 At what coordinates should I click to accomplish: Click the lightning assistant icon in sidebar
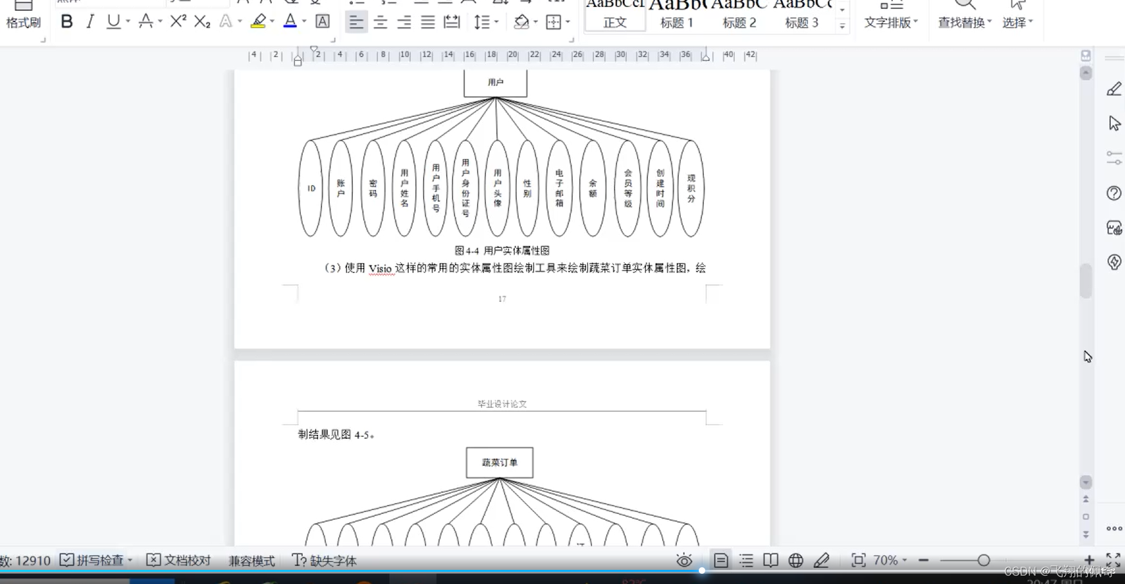click(1114, 261)
